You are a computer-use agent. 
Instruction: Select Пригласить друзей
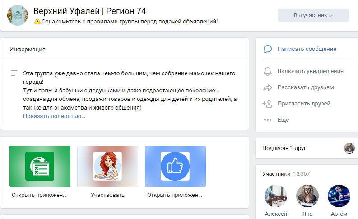[304, 104]
